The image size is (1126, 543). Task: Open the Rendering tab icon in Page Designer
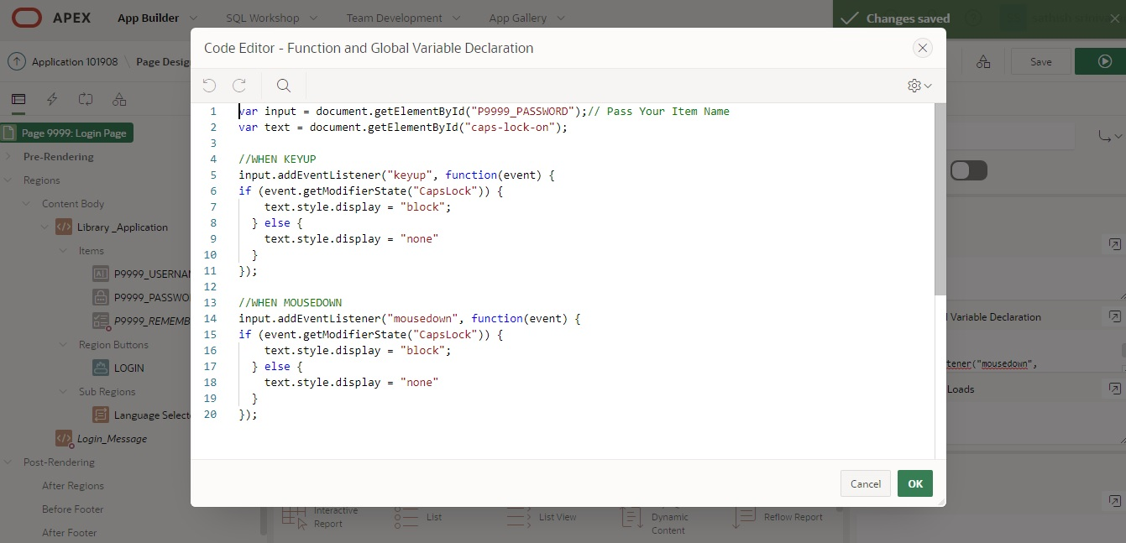pos(18,99)
